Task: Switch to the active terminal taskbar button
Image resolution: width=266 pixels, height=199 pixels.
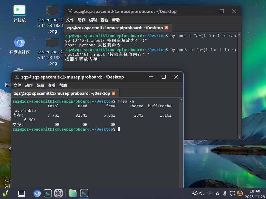Action: 84,193
